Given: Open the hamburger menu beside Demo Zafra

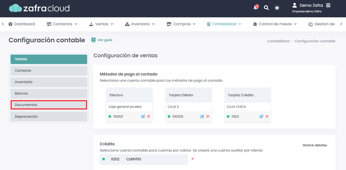Looking at the screenshot, I should (328, 6).
